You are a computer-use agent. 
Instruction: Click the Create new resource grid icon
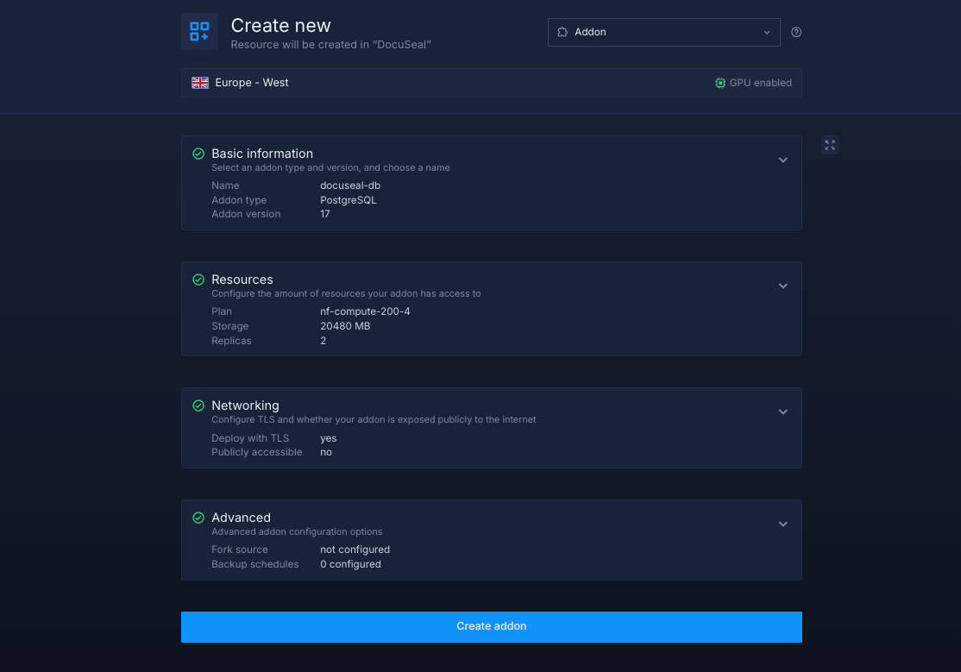(x=199, y=32)
